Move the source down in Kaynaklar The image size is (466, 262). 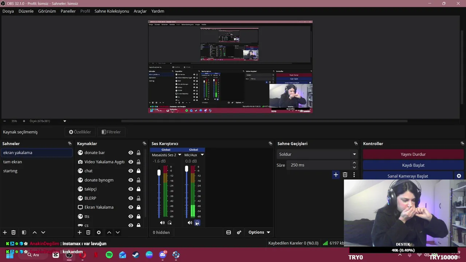(x=118, y=232)
